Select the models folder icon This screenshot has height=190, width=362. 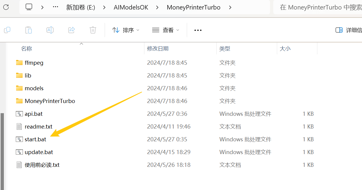tap(19, 88)
